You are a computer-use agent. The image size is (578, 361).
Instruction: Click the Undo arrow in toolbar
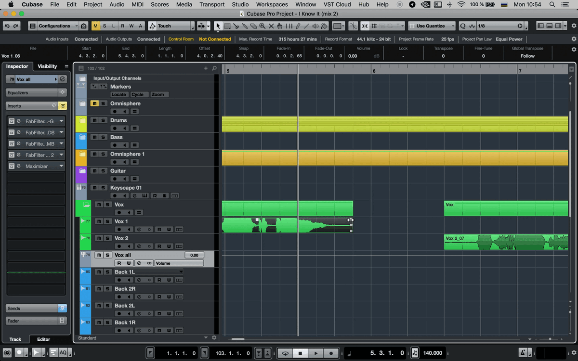point(7,26)
